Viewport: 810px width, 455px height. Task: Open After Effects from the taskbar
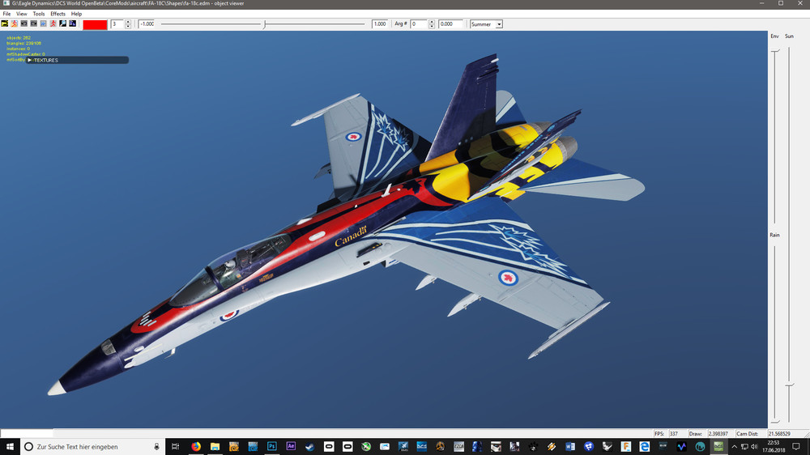(x=291, y=446)
